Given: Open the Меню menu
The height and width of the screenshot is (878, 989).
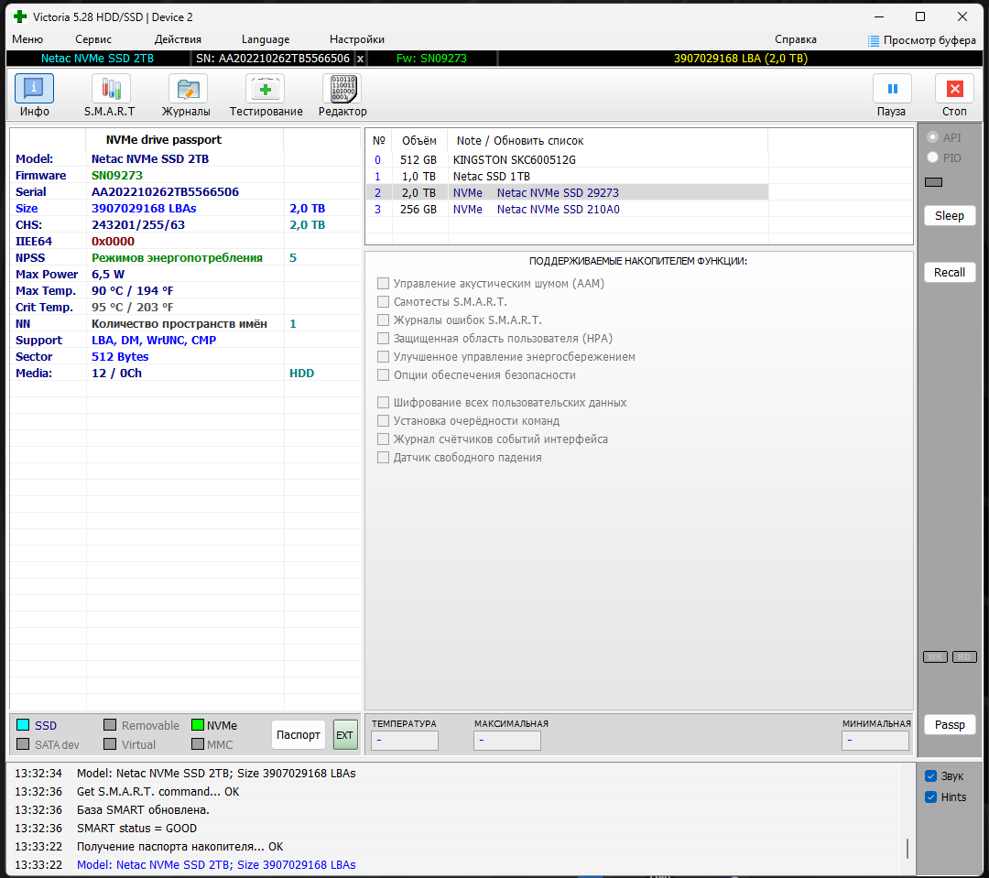Looking at the screenshot, I should click(x=27, y=39).
